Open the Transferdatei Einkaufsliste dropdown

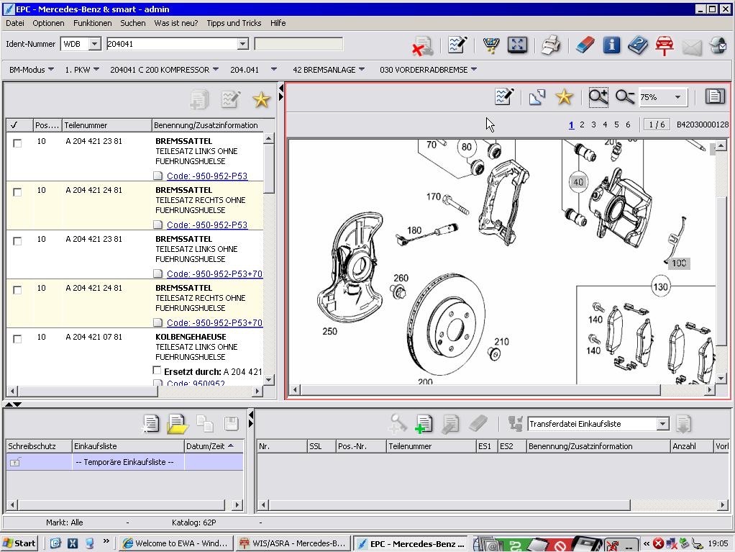coord(662,424)
